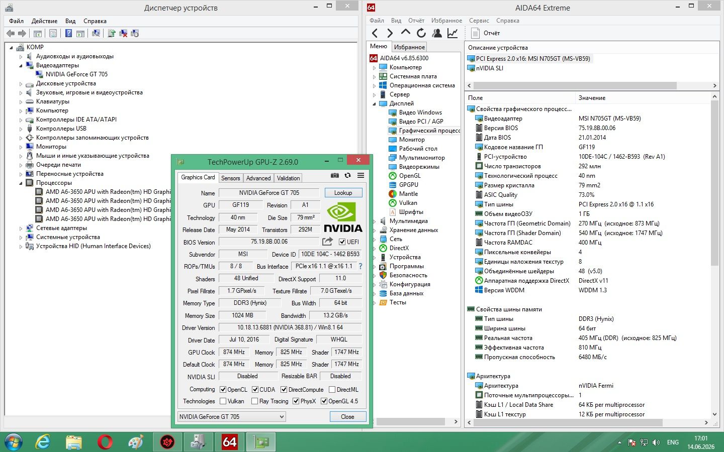Open the Действие menu in Device Manager

(x=44, y=21)
